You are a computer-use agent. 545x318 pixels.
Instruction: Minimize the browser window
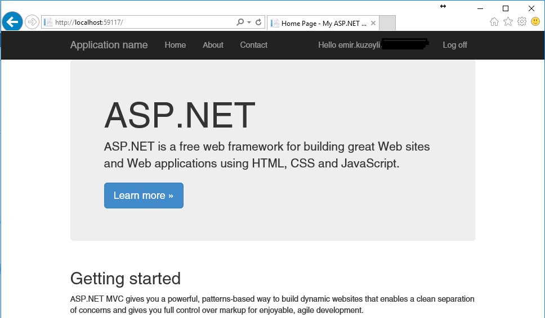click(x=480, y=8)
